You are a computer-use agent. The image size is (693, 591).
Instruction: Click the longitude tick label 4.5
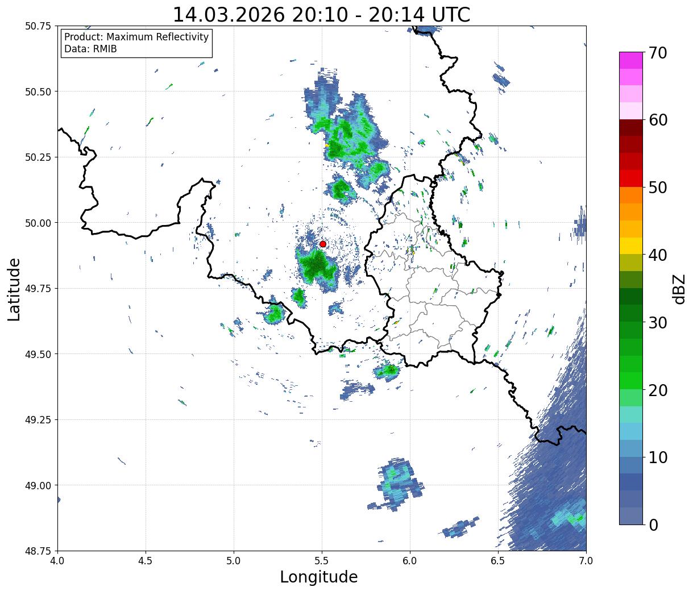(146, 561)
